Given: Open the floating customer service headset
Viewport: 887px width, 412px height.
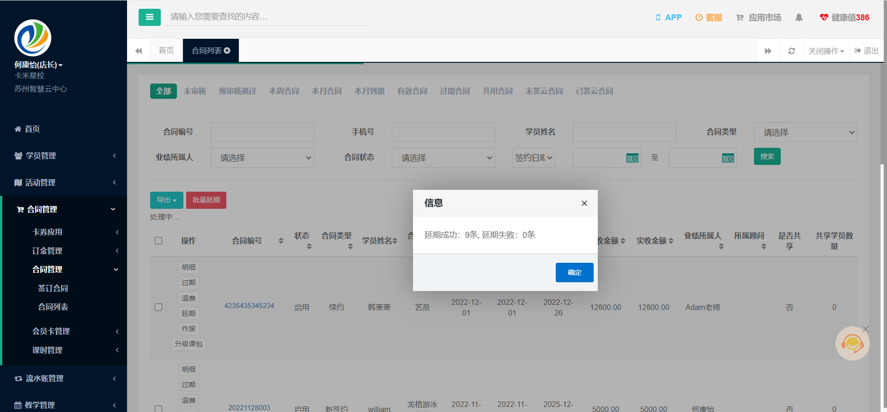Looking at the screenshot, I should click(852, 344).
